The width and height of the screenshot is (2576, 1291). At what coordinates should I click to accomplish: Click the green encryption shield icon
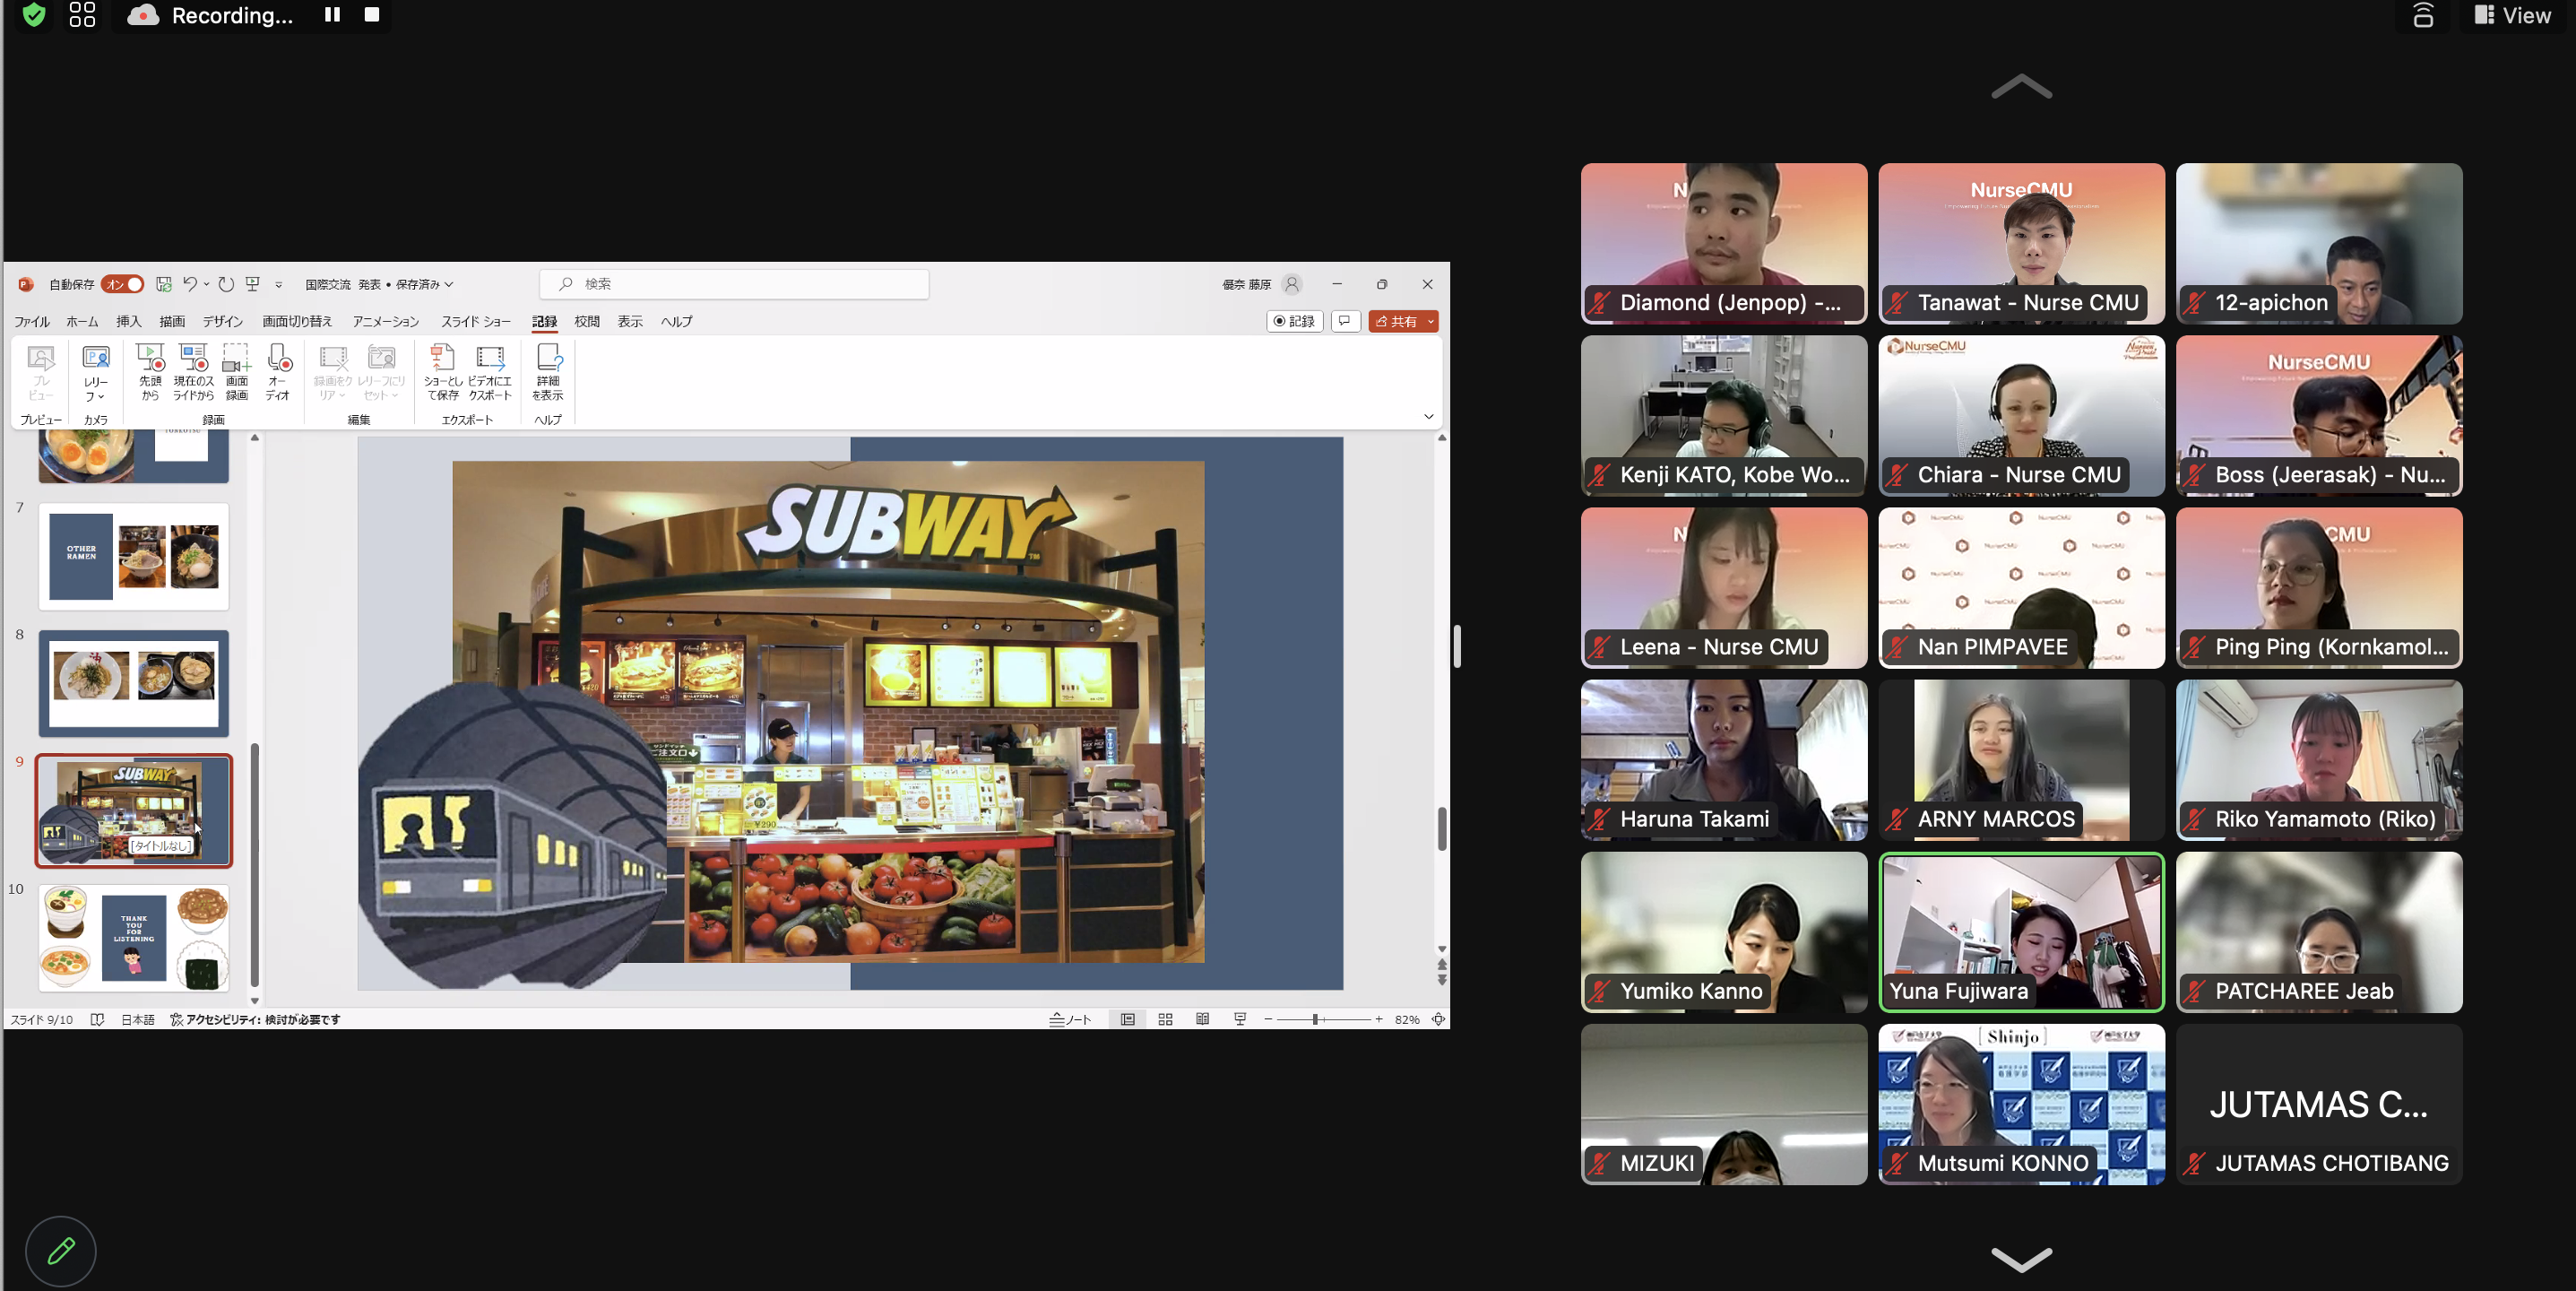34,15
